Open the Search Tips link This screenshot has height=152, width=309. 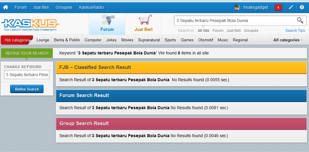pyautogui.click(x=295, y=30)
